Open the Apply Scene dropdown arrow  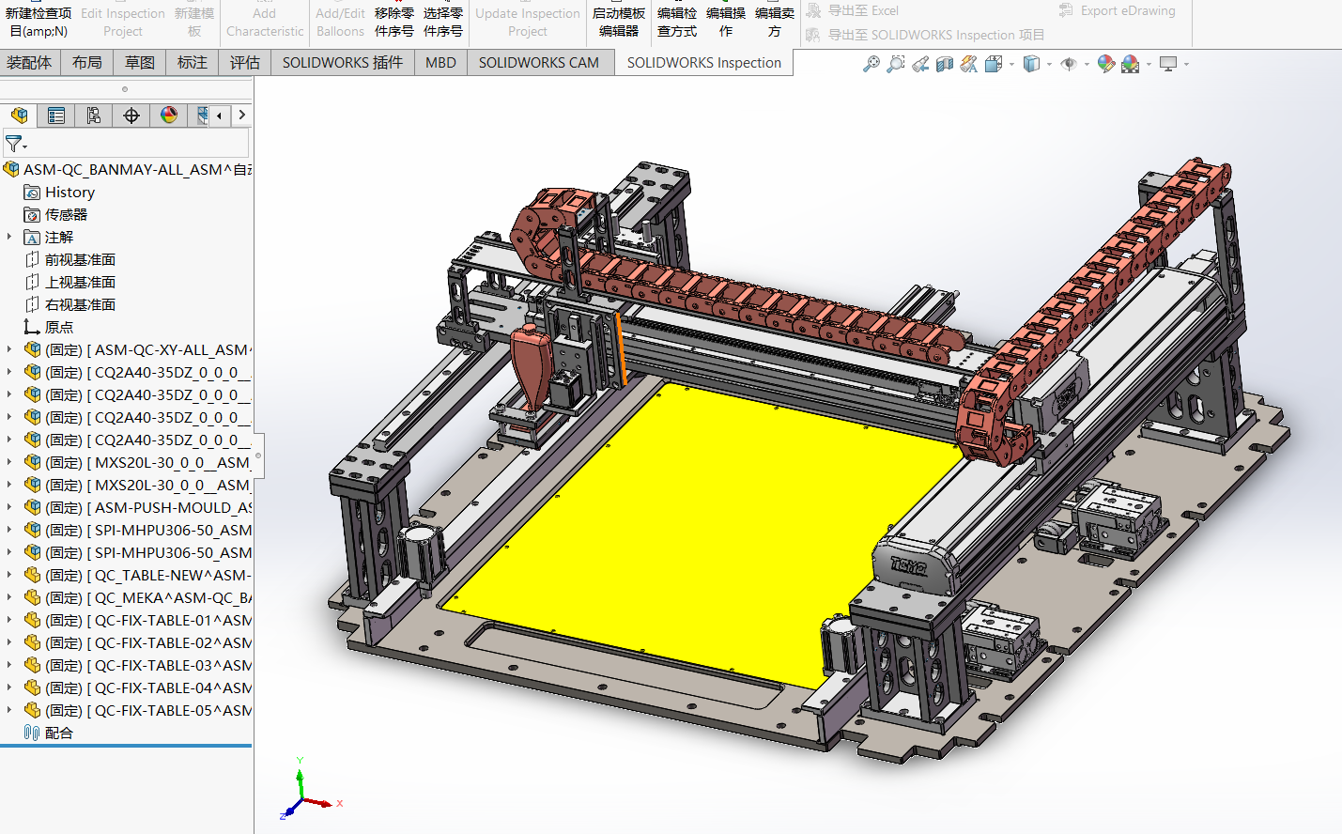click(x=1149, y=65)
